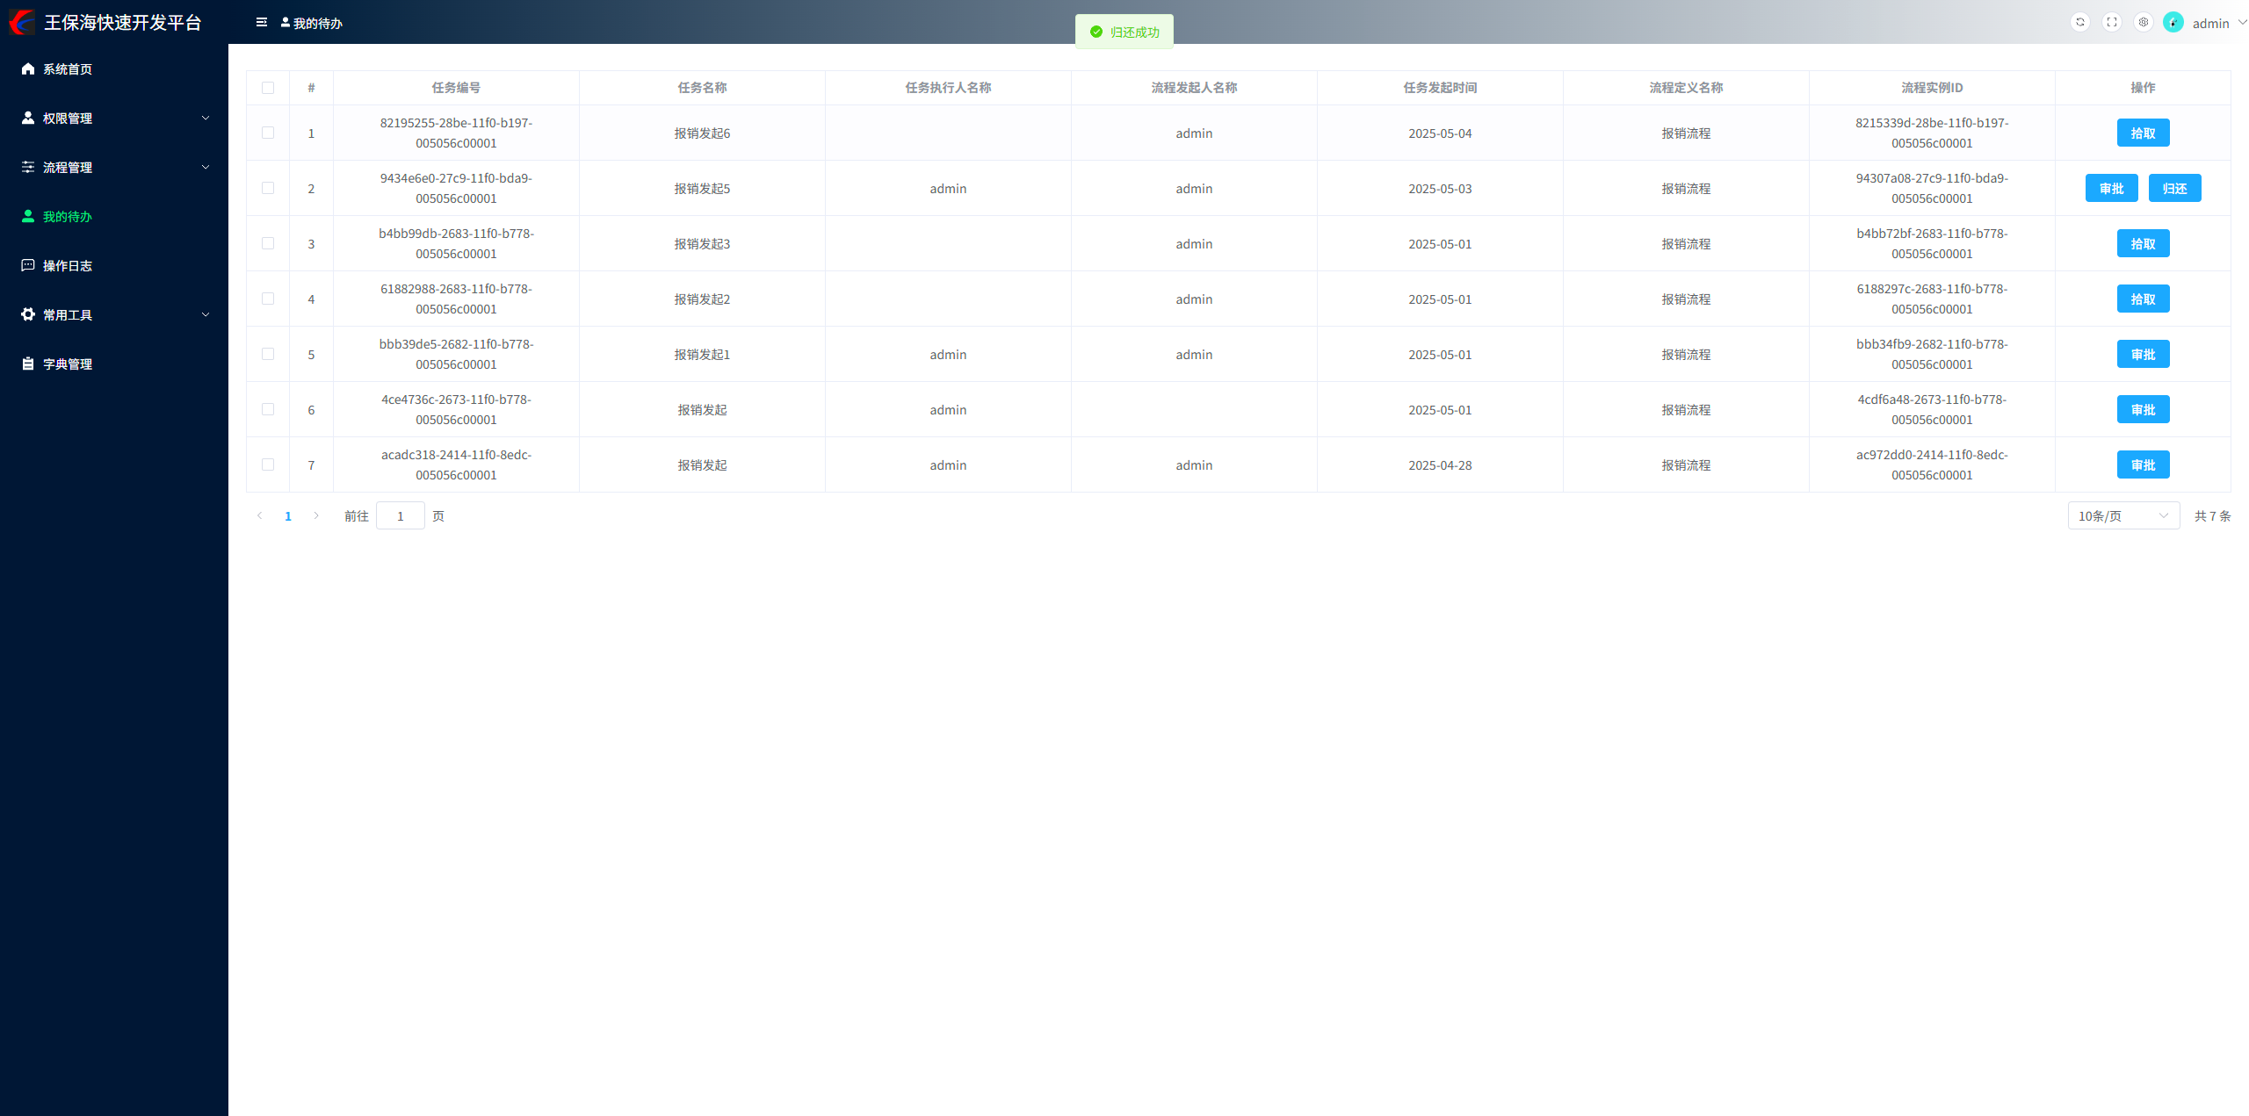Viewport: 2249px width, 1116px height.
Task: Click the refresh icon in top bar
Action: (2079, 23)
